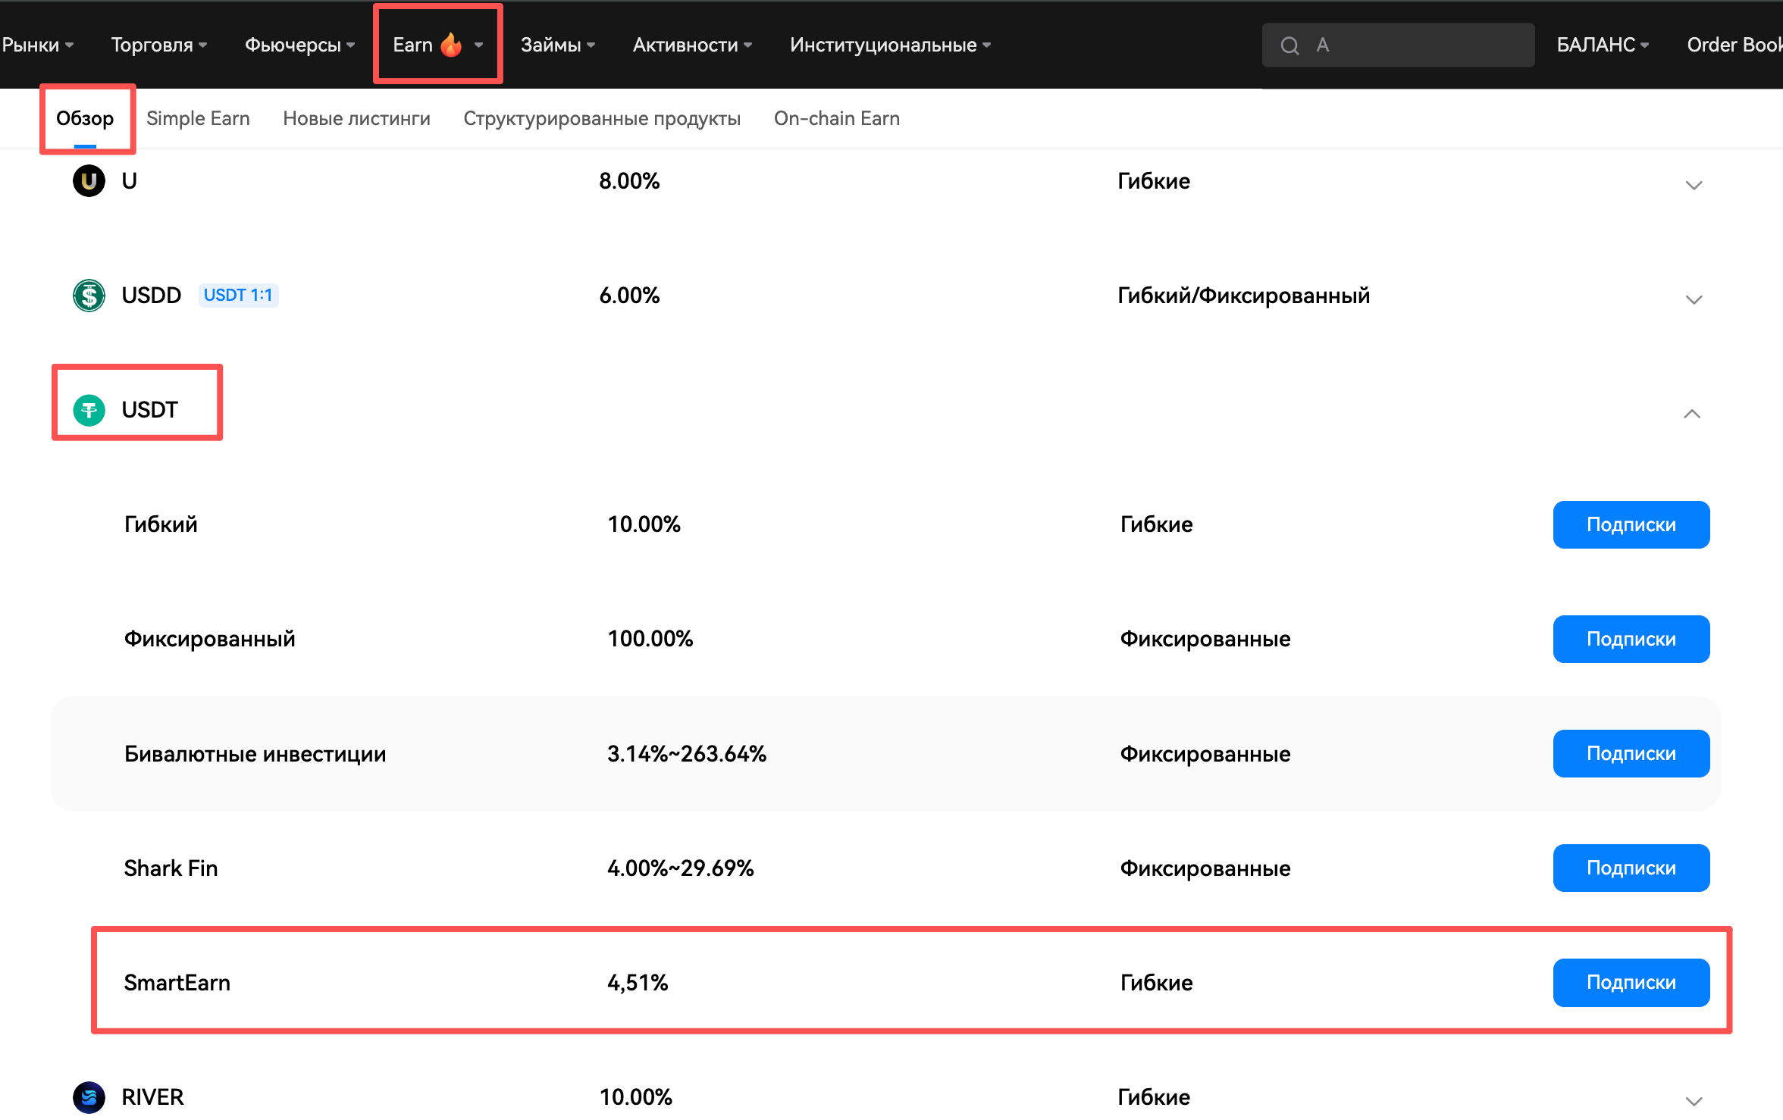Open the On-chain Earn tab
Screen dimensions: 1783x1120
point(836,118)
